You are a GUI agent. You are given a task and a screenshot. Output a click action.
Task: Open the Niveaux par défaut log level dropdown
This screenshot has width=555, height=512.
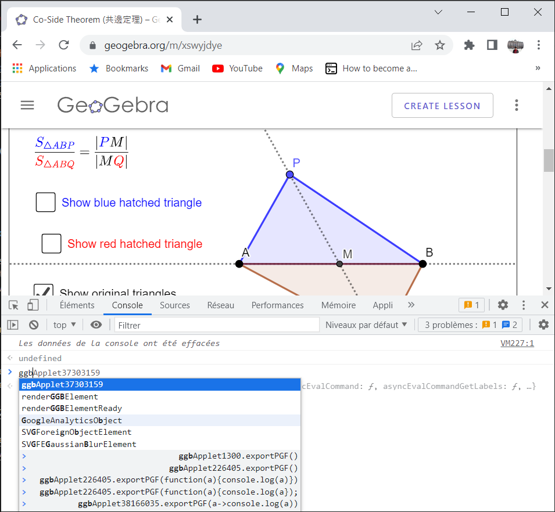tap(366, 325)
